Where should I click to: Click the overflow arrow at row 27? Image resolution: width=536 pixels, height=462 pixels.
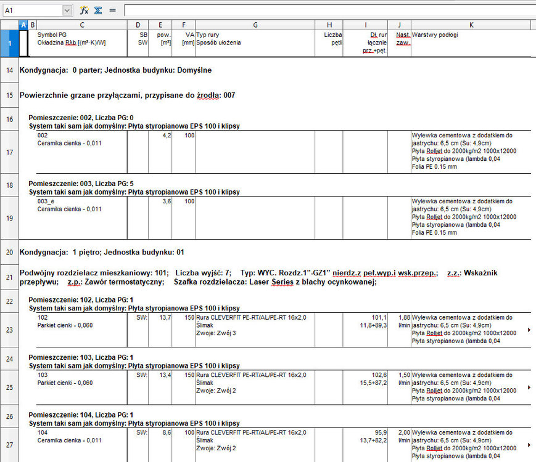529,445
